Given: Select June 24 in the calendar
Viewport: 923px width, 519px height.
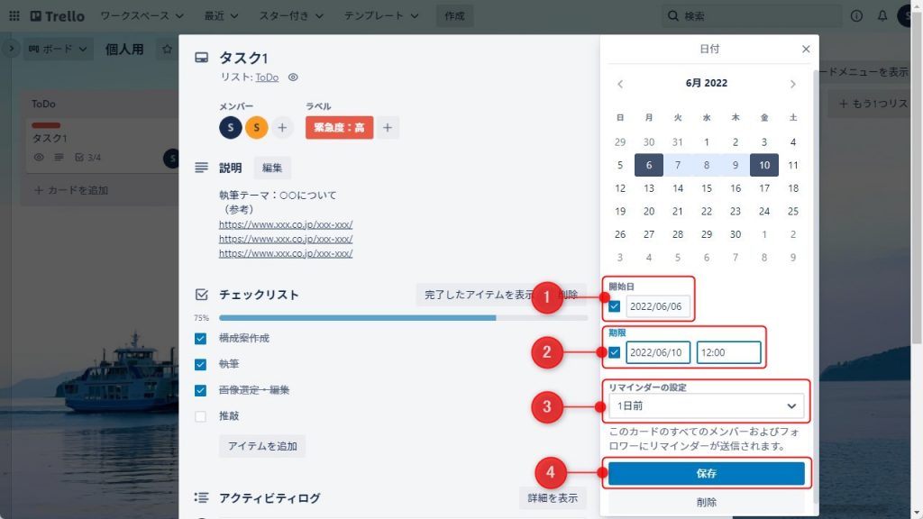Looking at the screenshot, I should coord(764,211).
